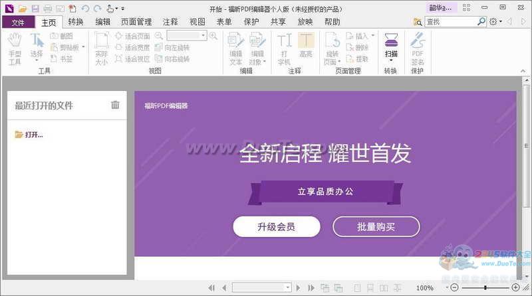Image resolution: width=532 pixels, height=296 pixels.
Task: Click the ribbon zoom in magnifier icon
Action: 213,36
